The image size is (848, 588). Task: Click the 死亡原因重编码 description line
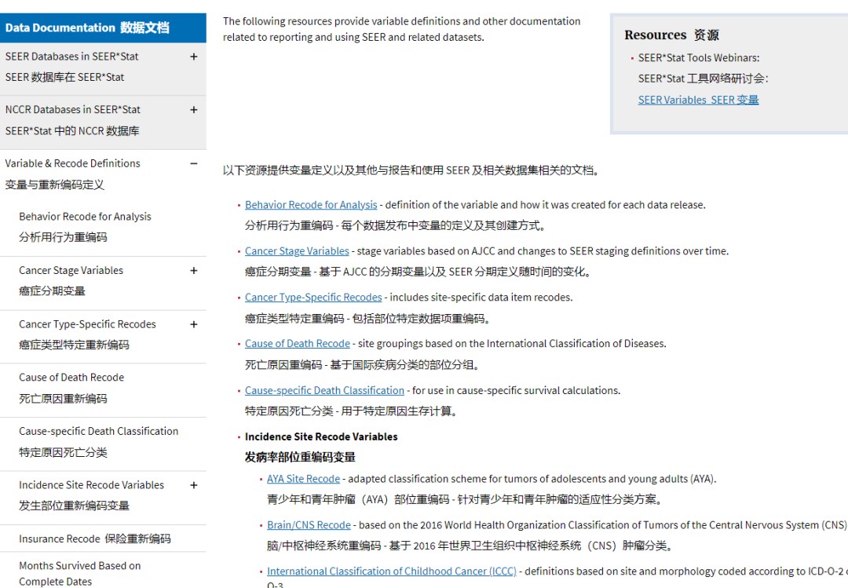pos(363,365)
